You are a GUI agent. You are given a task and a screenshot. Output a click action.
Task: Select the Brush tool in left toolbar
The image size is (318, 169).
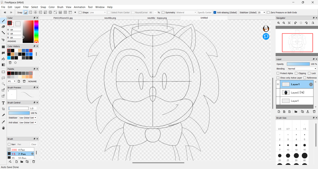pos(3,21)
